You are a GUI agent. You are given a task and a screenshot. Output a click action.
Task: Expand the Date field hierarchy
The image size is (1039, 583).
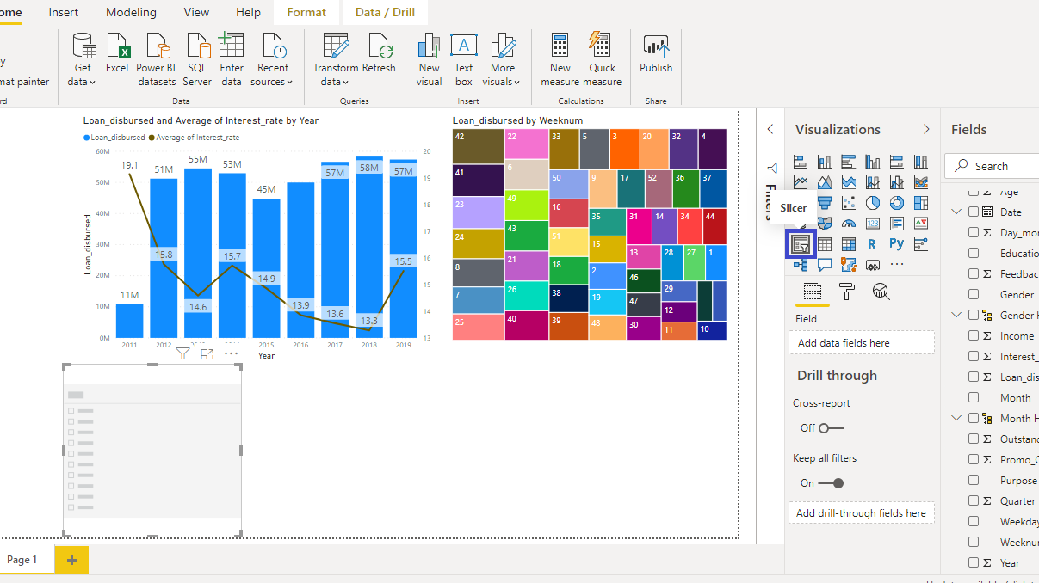tap(956, 212)
